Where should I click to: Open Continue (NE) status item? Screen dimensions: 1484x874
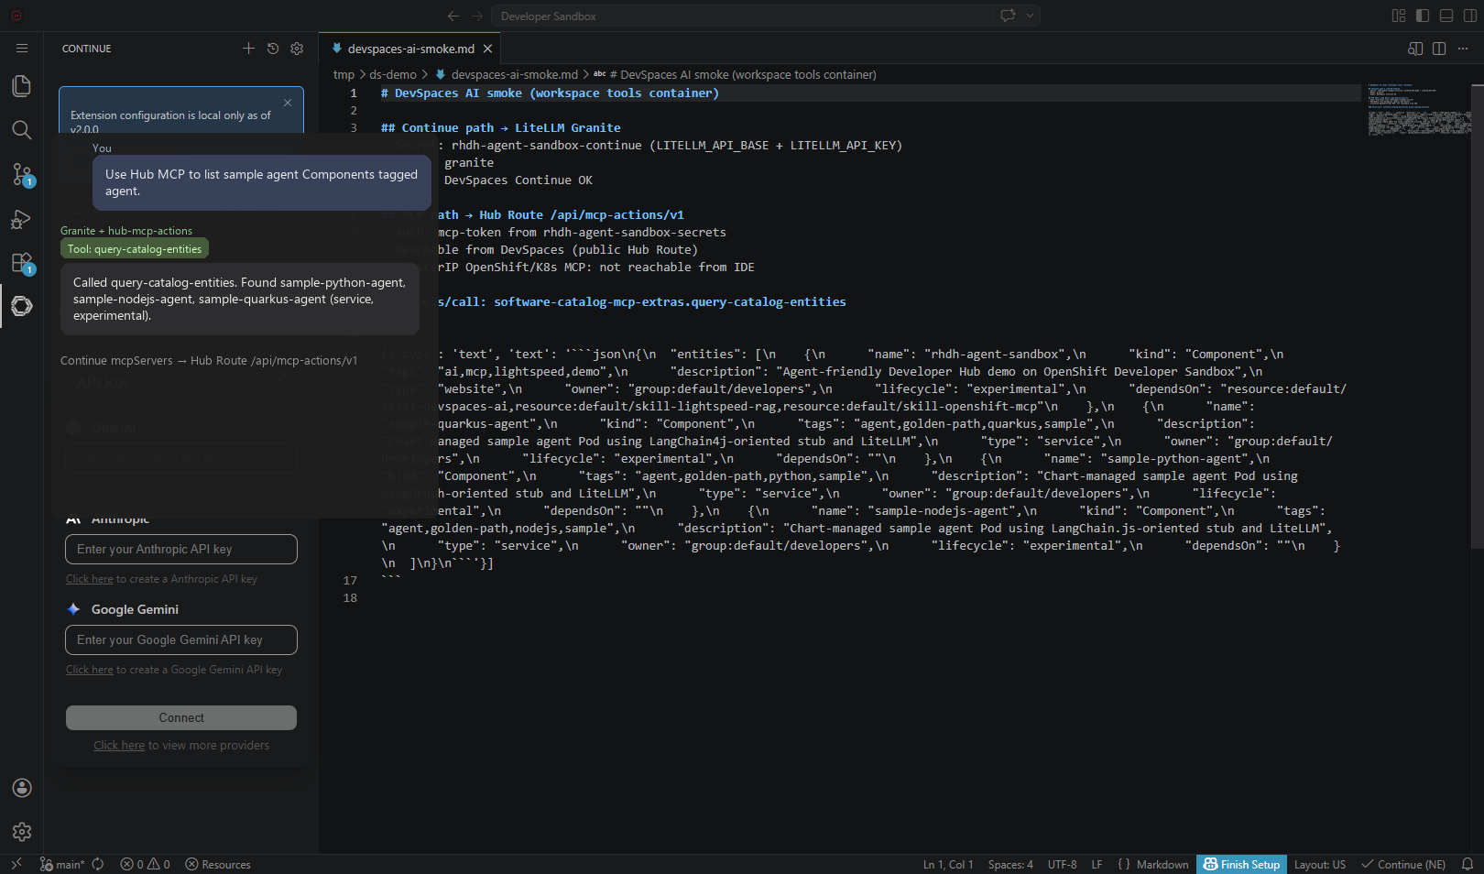pos(1403,864)
